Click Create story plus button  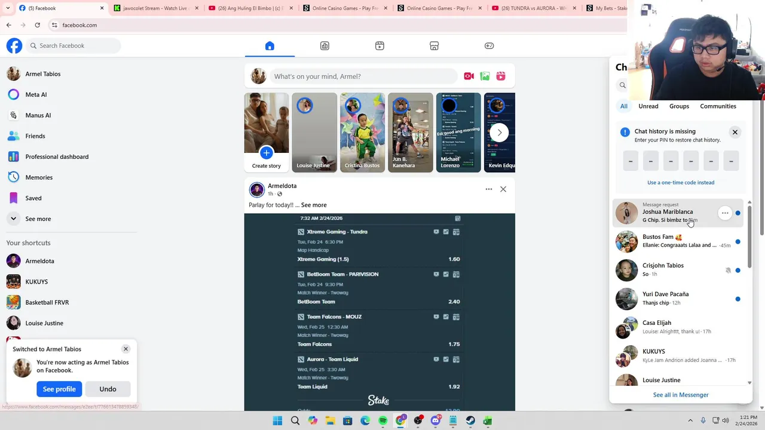267,153
